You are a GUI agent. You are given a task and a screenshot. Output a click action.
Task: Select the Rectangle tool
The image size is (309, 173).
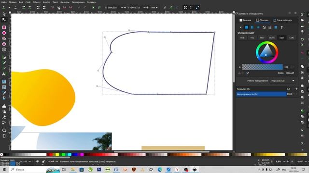[4, 27]
